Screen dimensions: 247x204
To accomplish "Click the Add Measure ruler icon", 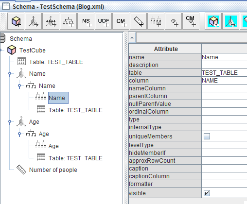I will coord(139,21).
